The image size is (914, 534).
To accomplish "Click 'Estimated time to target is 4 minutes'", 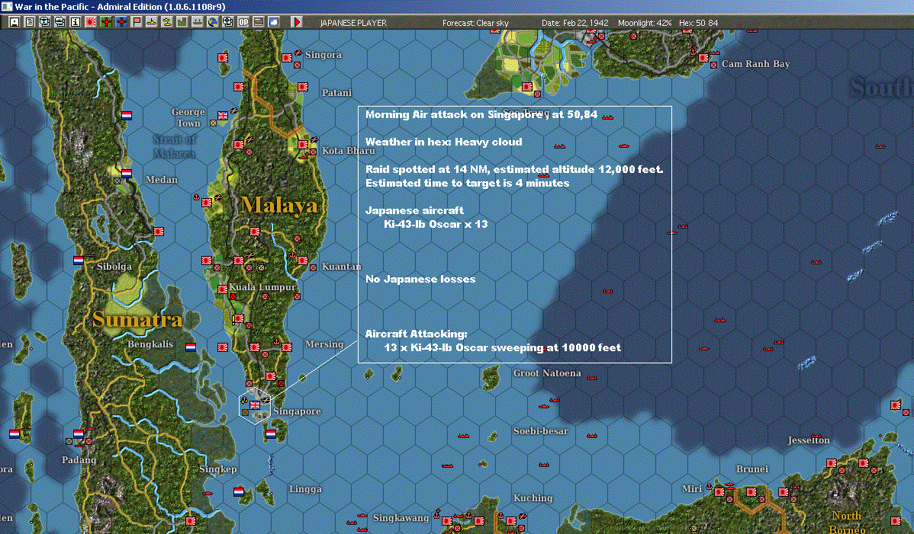I will click(467, 184).
